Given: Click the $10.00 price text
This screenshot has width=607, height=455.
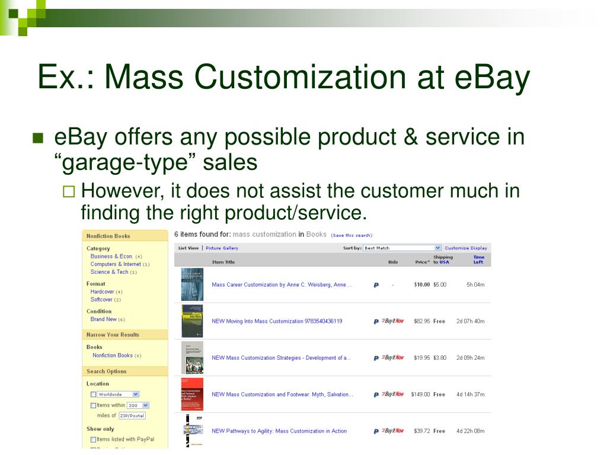Looking at the screenshot, I should click(422, 285).
